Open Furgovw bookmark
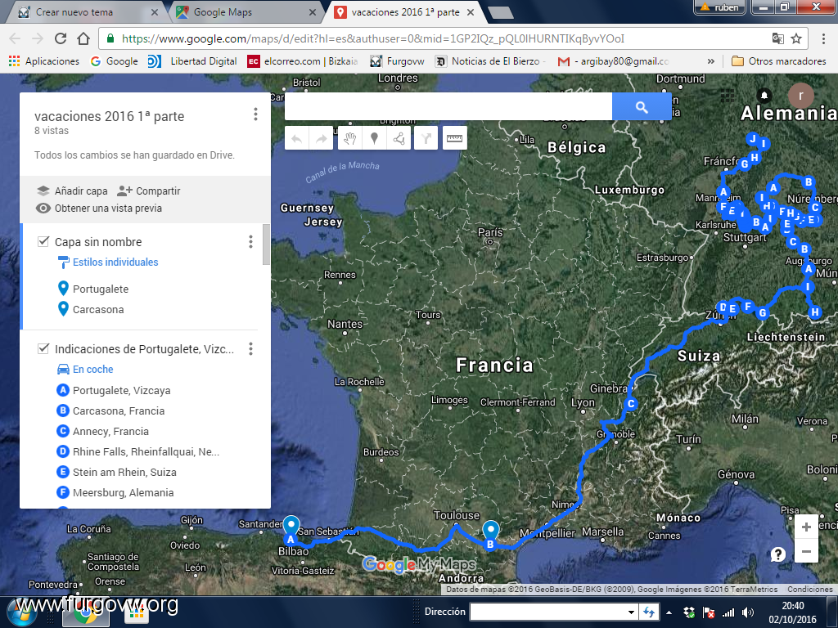Viewport: 838px width, 628px height. [x=397, y=61]
